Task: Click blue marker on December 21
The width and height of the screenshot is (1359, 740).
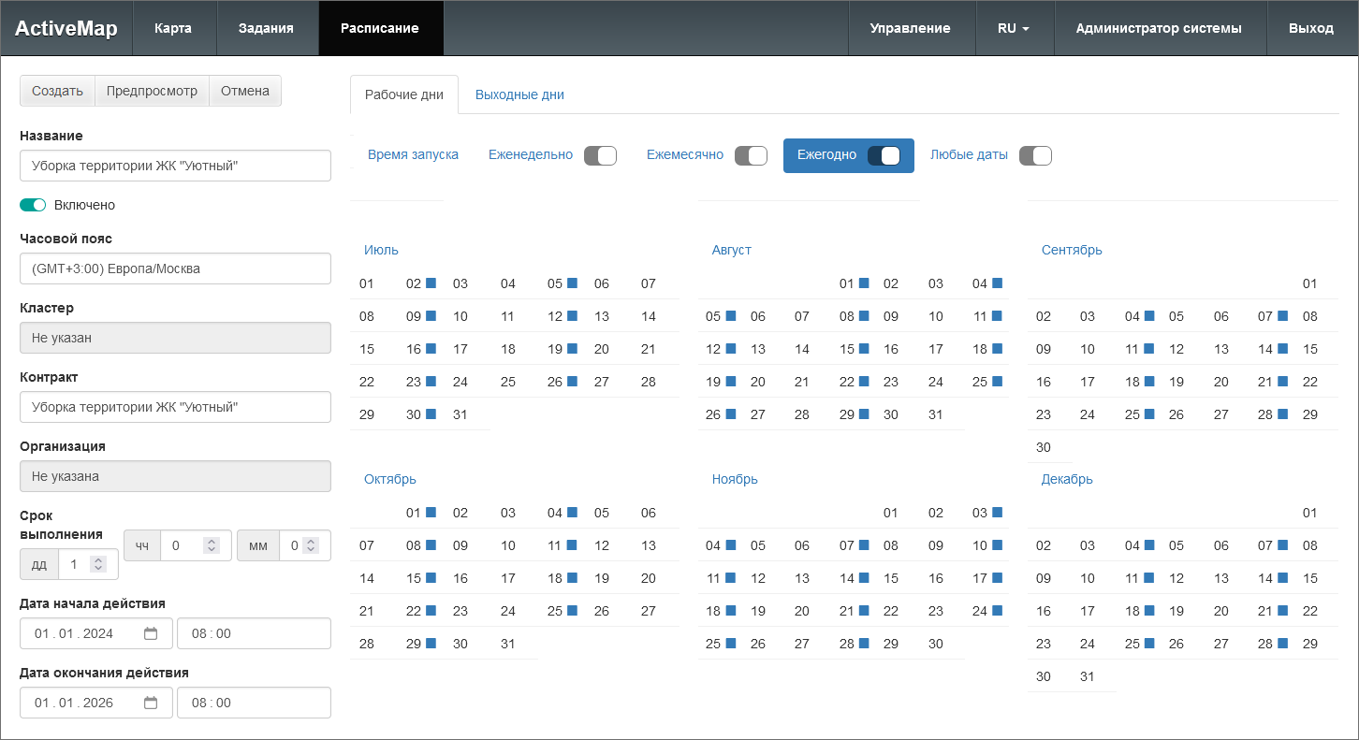Action: [1282, 610]
